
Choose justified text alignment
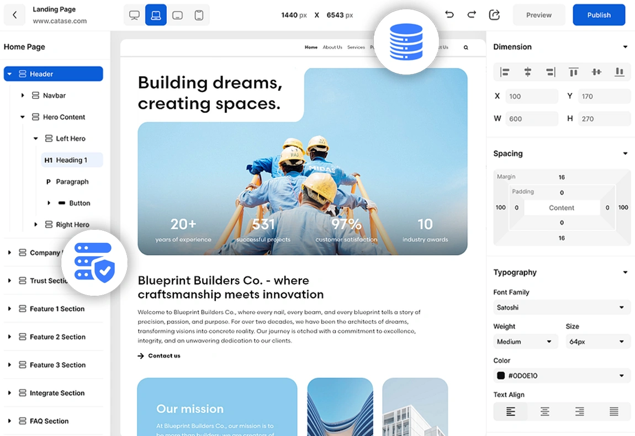(x=613, y=411)
